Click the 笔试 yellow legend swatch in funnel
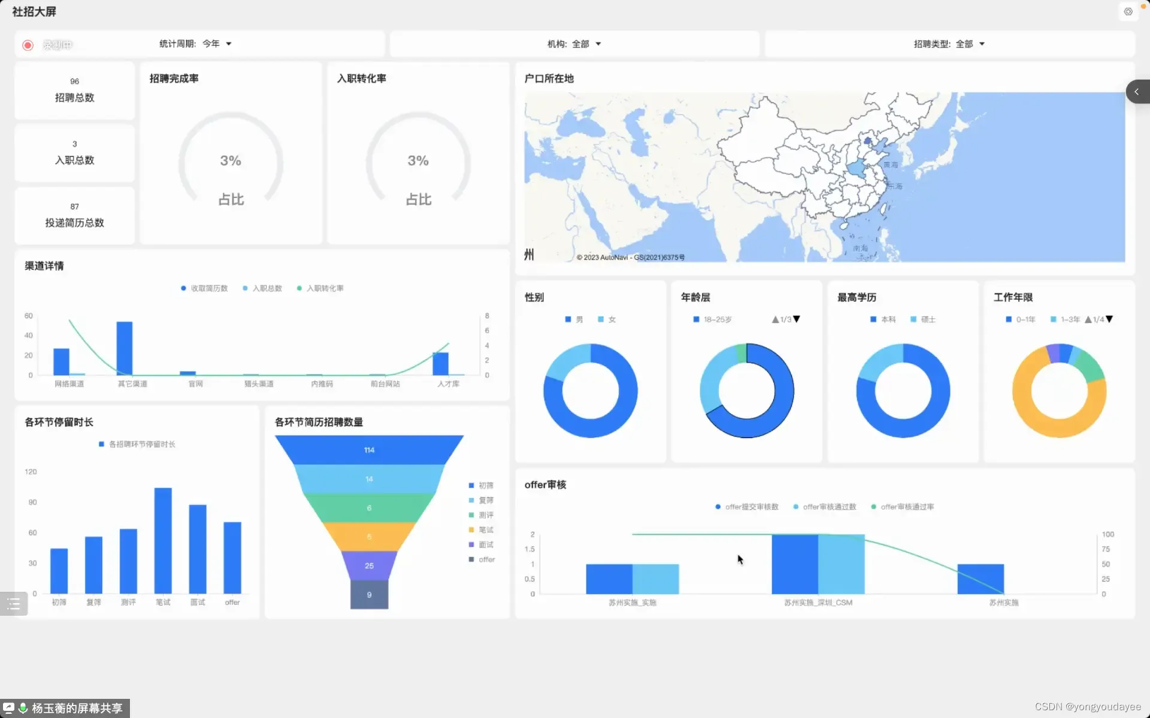 471,530
